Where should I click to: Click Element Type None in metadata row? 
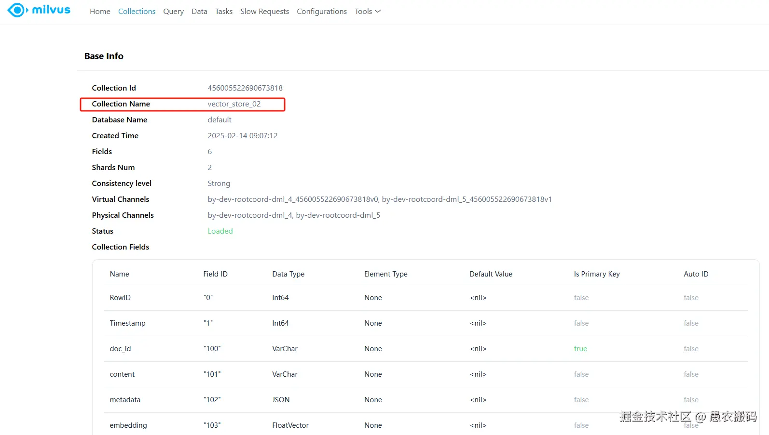373,399
